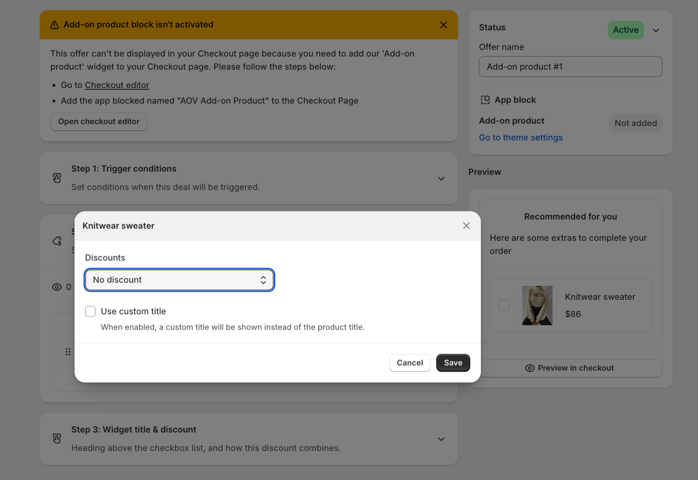Save the Knitwear sweater settings

(453, 363)
